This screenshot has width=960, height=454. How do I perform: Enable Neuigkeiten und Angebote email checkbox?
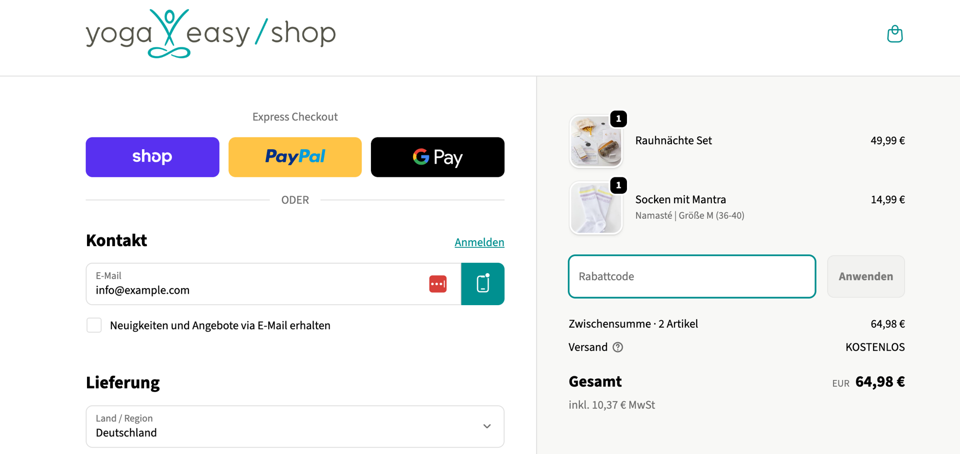[x=94, y=325]
